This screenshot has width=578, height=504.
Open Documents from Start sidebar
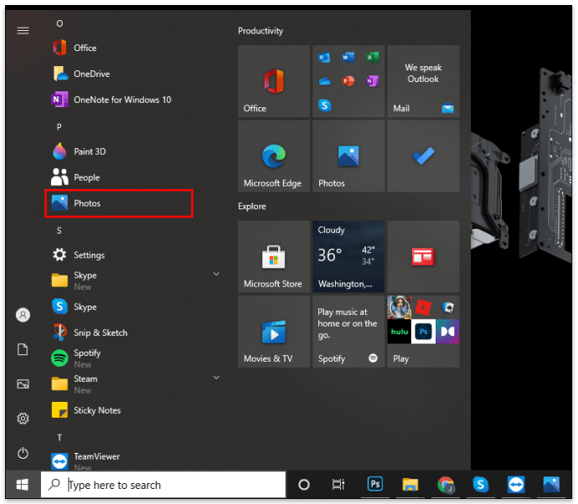pyautogui.click(x=23, y=349)
